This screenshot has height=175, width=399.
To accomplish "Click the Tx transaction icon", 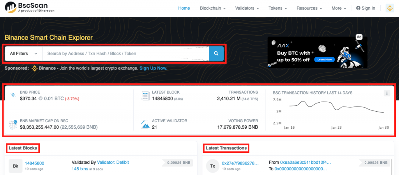I will point(213,166).
